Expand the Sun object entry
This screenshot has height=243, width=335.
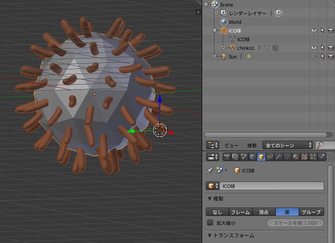coord(215,56)
